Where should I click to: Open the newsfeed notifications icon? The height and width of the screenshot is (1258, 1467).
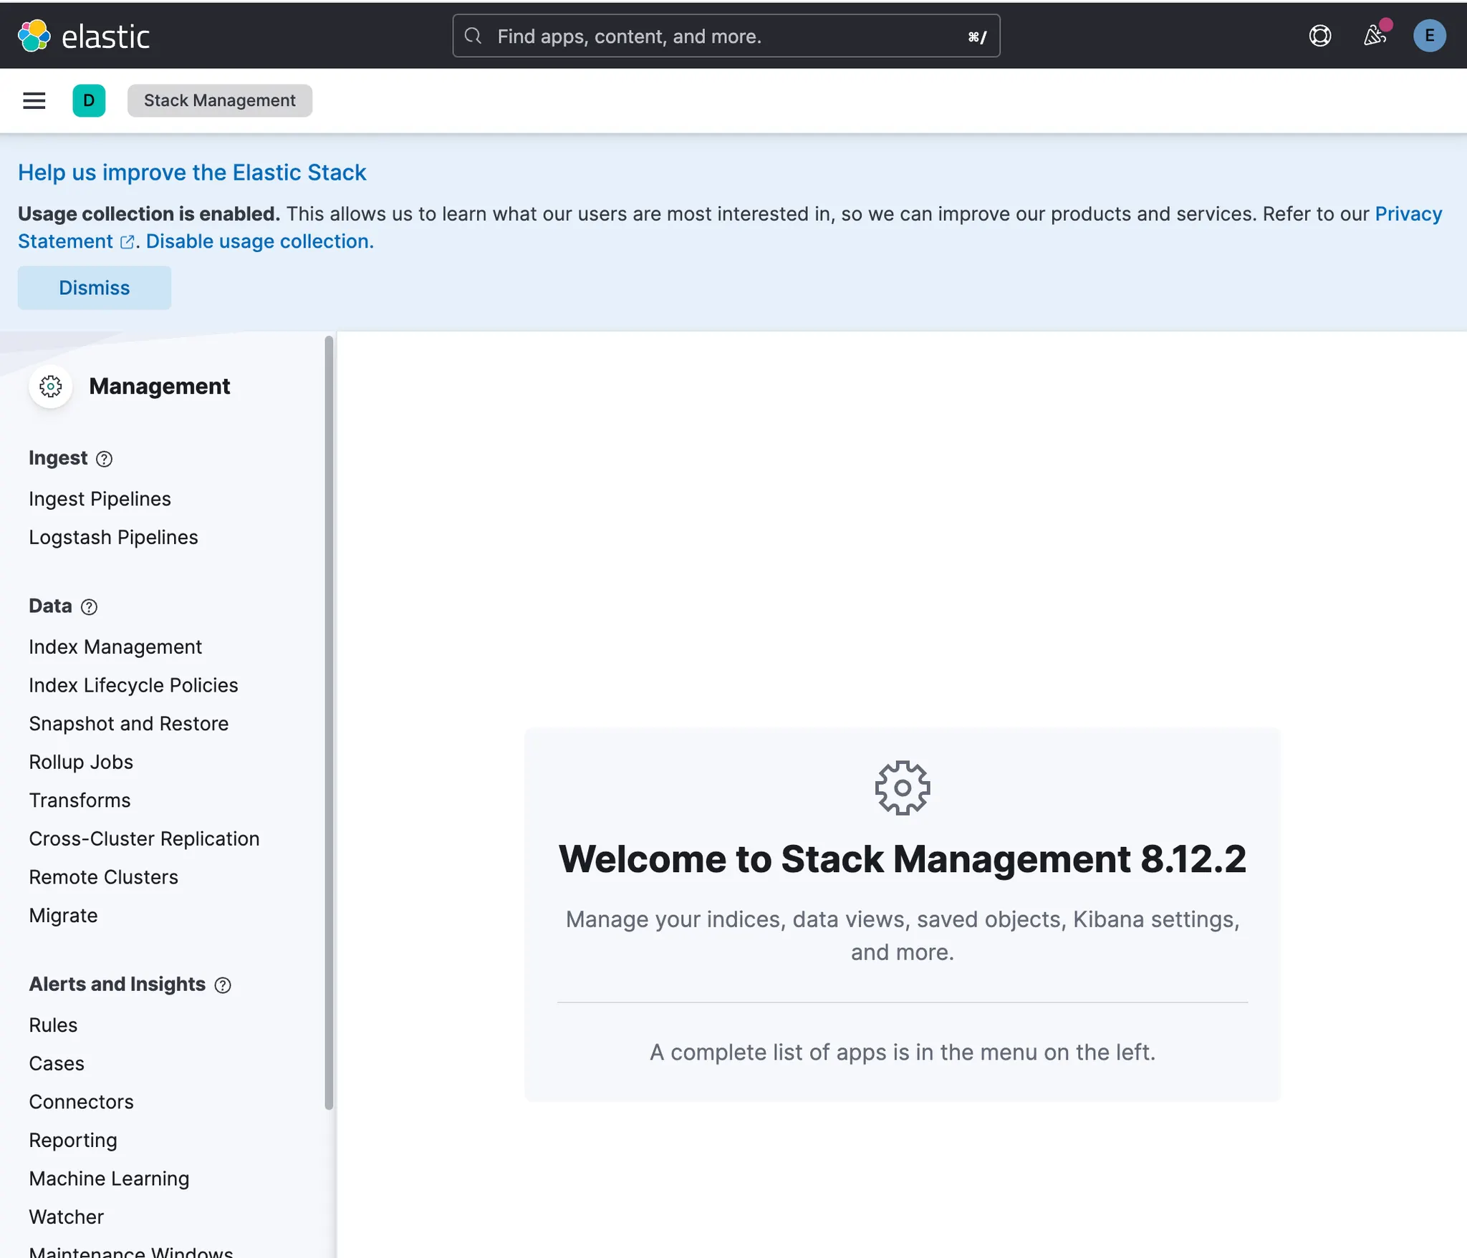1374,36
